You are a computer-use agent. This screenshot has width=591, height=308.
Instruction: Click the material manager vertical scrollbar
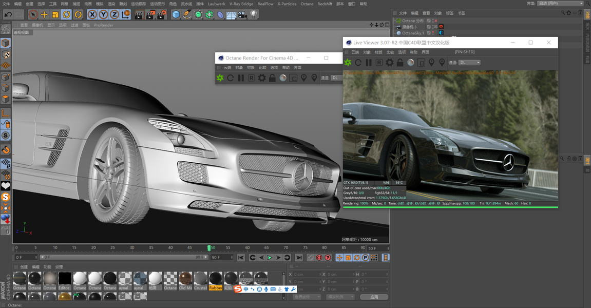(x=284, y=286)
